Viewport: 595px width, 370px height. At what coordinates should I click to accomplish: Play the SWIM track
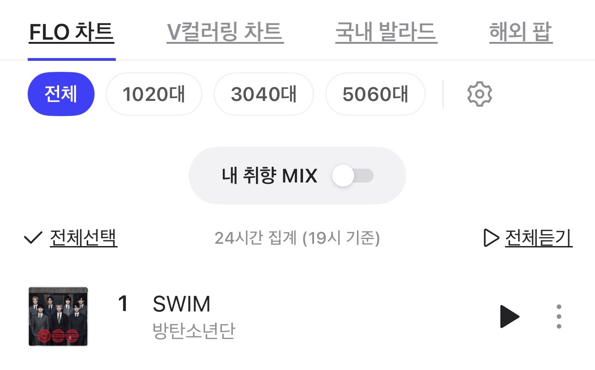(x=510, y=317)
